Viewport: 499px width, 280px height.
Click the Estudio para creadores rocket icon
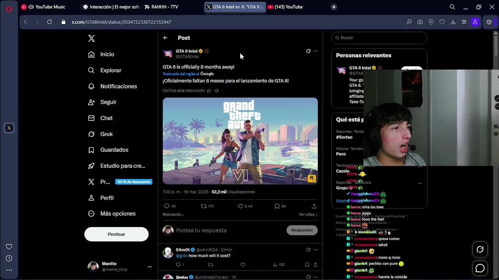click(91, 166)
